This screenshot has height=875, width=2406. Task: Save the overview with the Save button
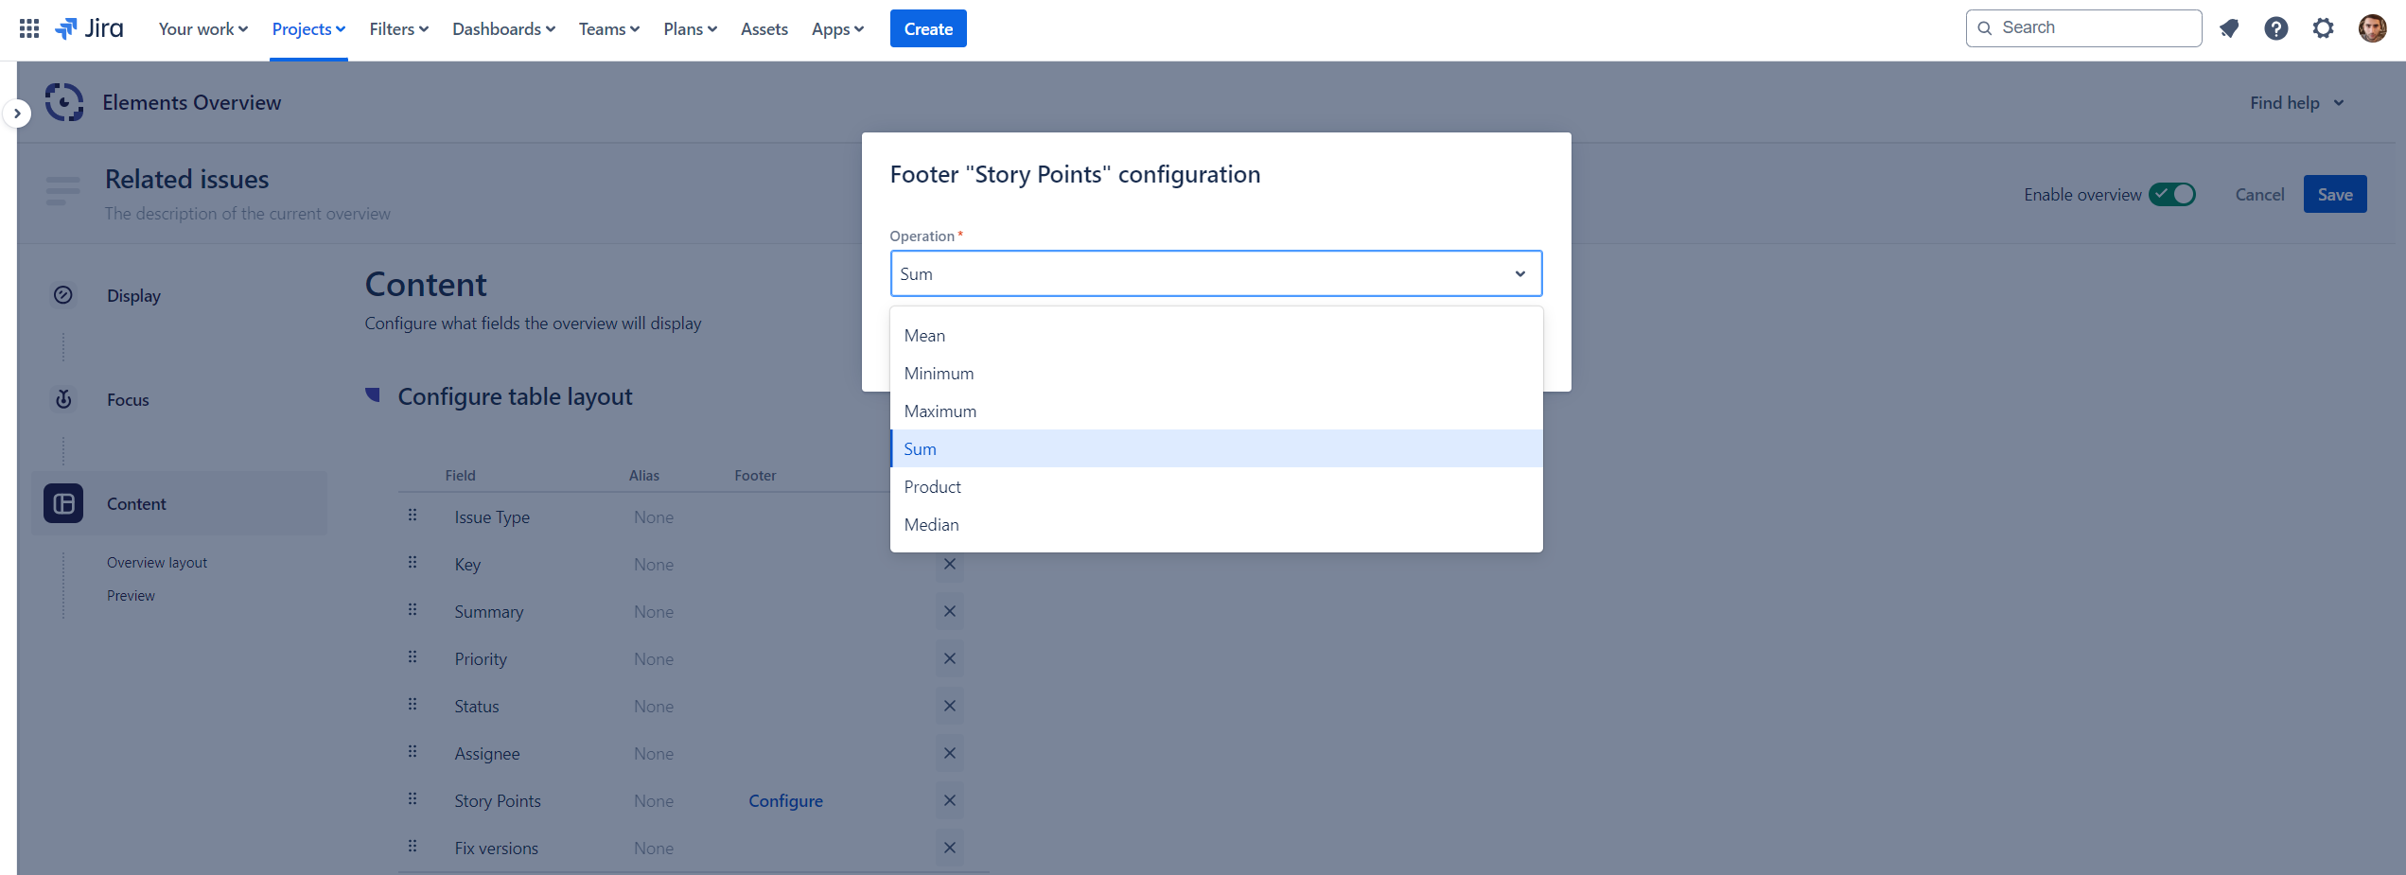pyautogui.click(x=2335, y=194)
